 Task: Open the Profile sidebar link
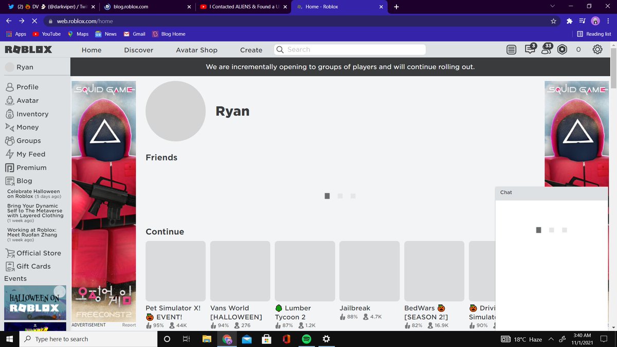22,87
